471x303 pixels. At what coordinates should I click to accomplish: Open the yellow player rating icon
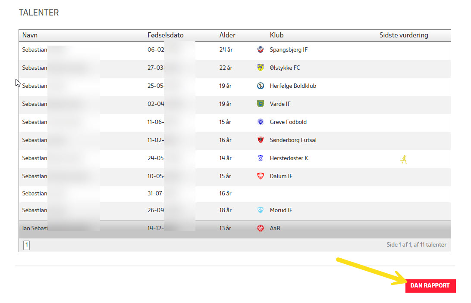[x=404, y=160]
